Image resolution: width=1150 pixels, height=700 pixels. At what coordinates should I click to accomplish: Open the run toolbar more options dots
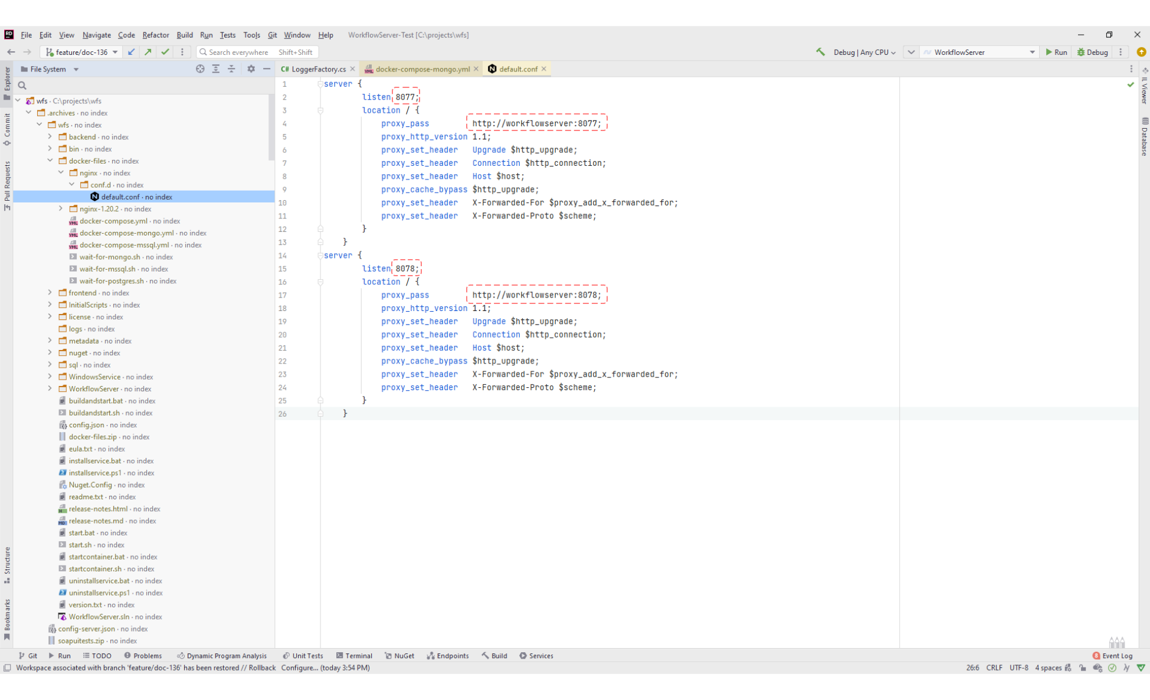pyautogui.click(x=1120, y=52)
